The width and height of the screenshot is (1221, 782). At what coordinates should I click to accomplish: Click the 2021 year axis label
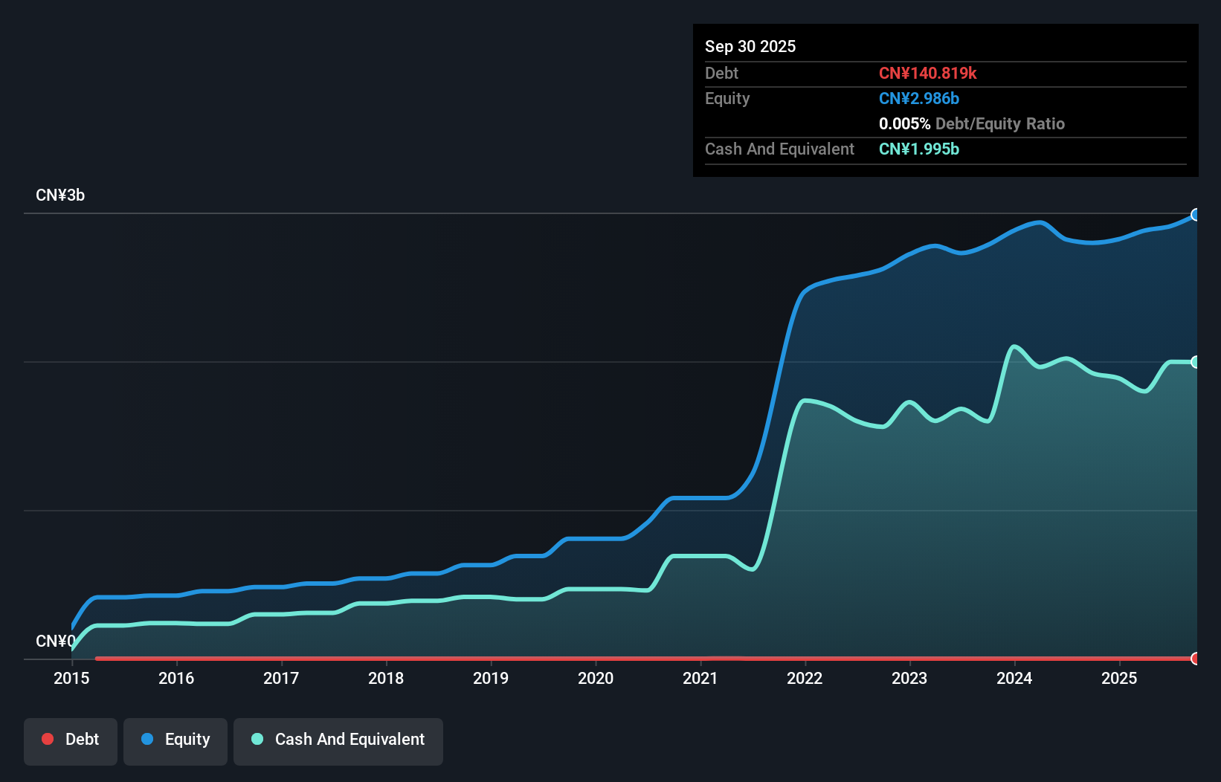tap(700, 679)
